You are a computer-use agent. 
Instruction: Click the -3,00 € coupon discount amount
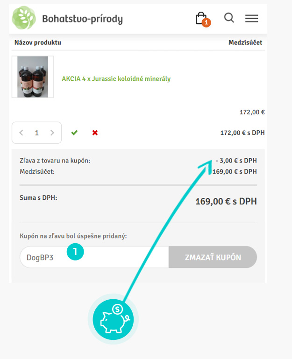click(x=236, y=161)
